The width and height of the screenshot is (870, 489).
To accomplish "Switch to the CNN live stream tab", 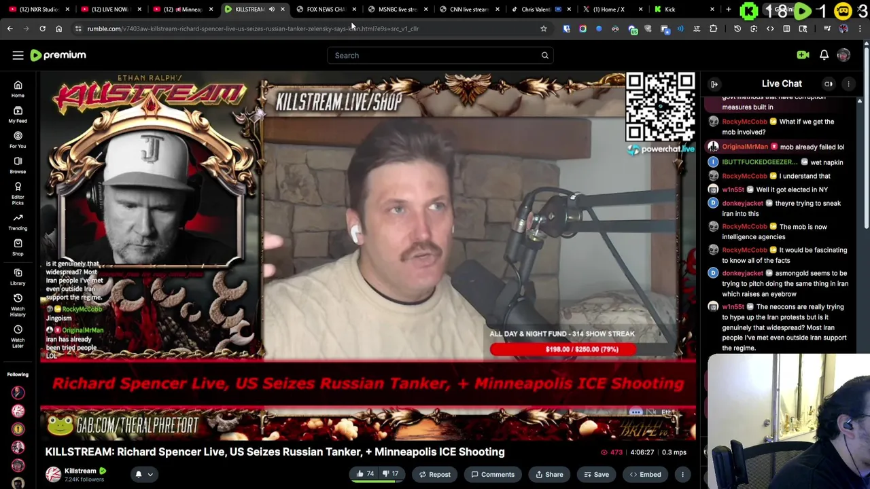I will [x=469, y=10].
